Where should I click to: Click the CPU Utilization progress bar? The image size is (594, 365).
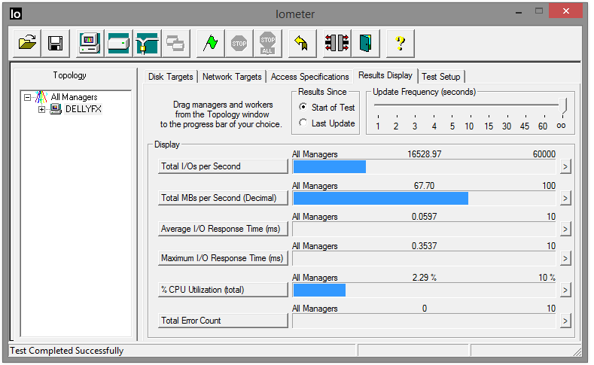[x=425, y=290]
